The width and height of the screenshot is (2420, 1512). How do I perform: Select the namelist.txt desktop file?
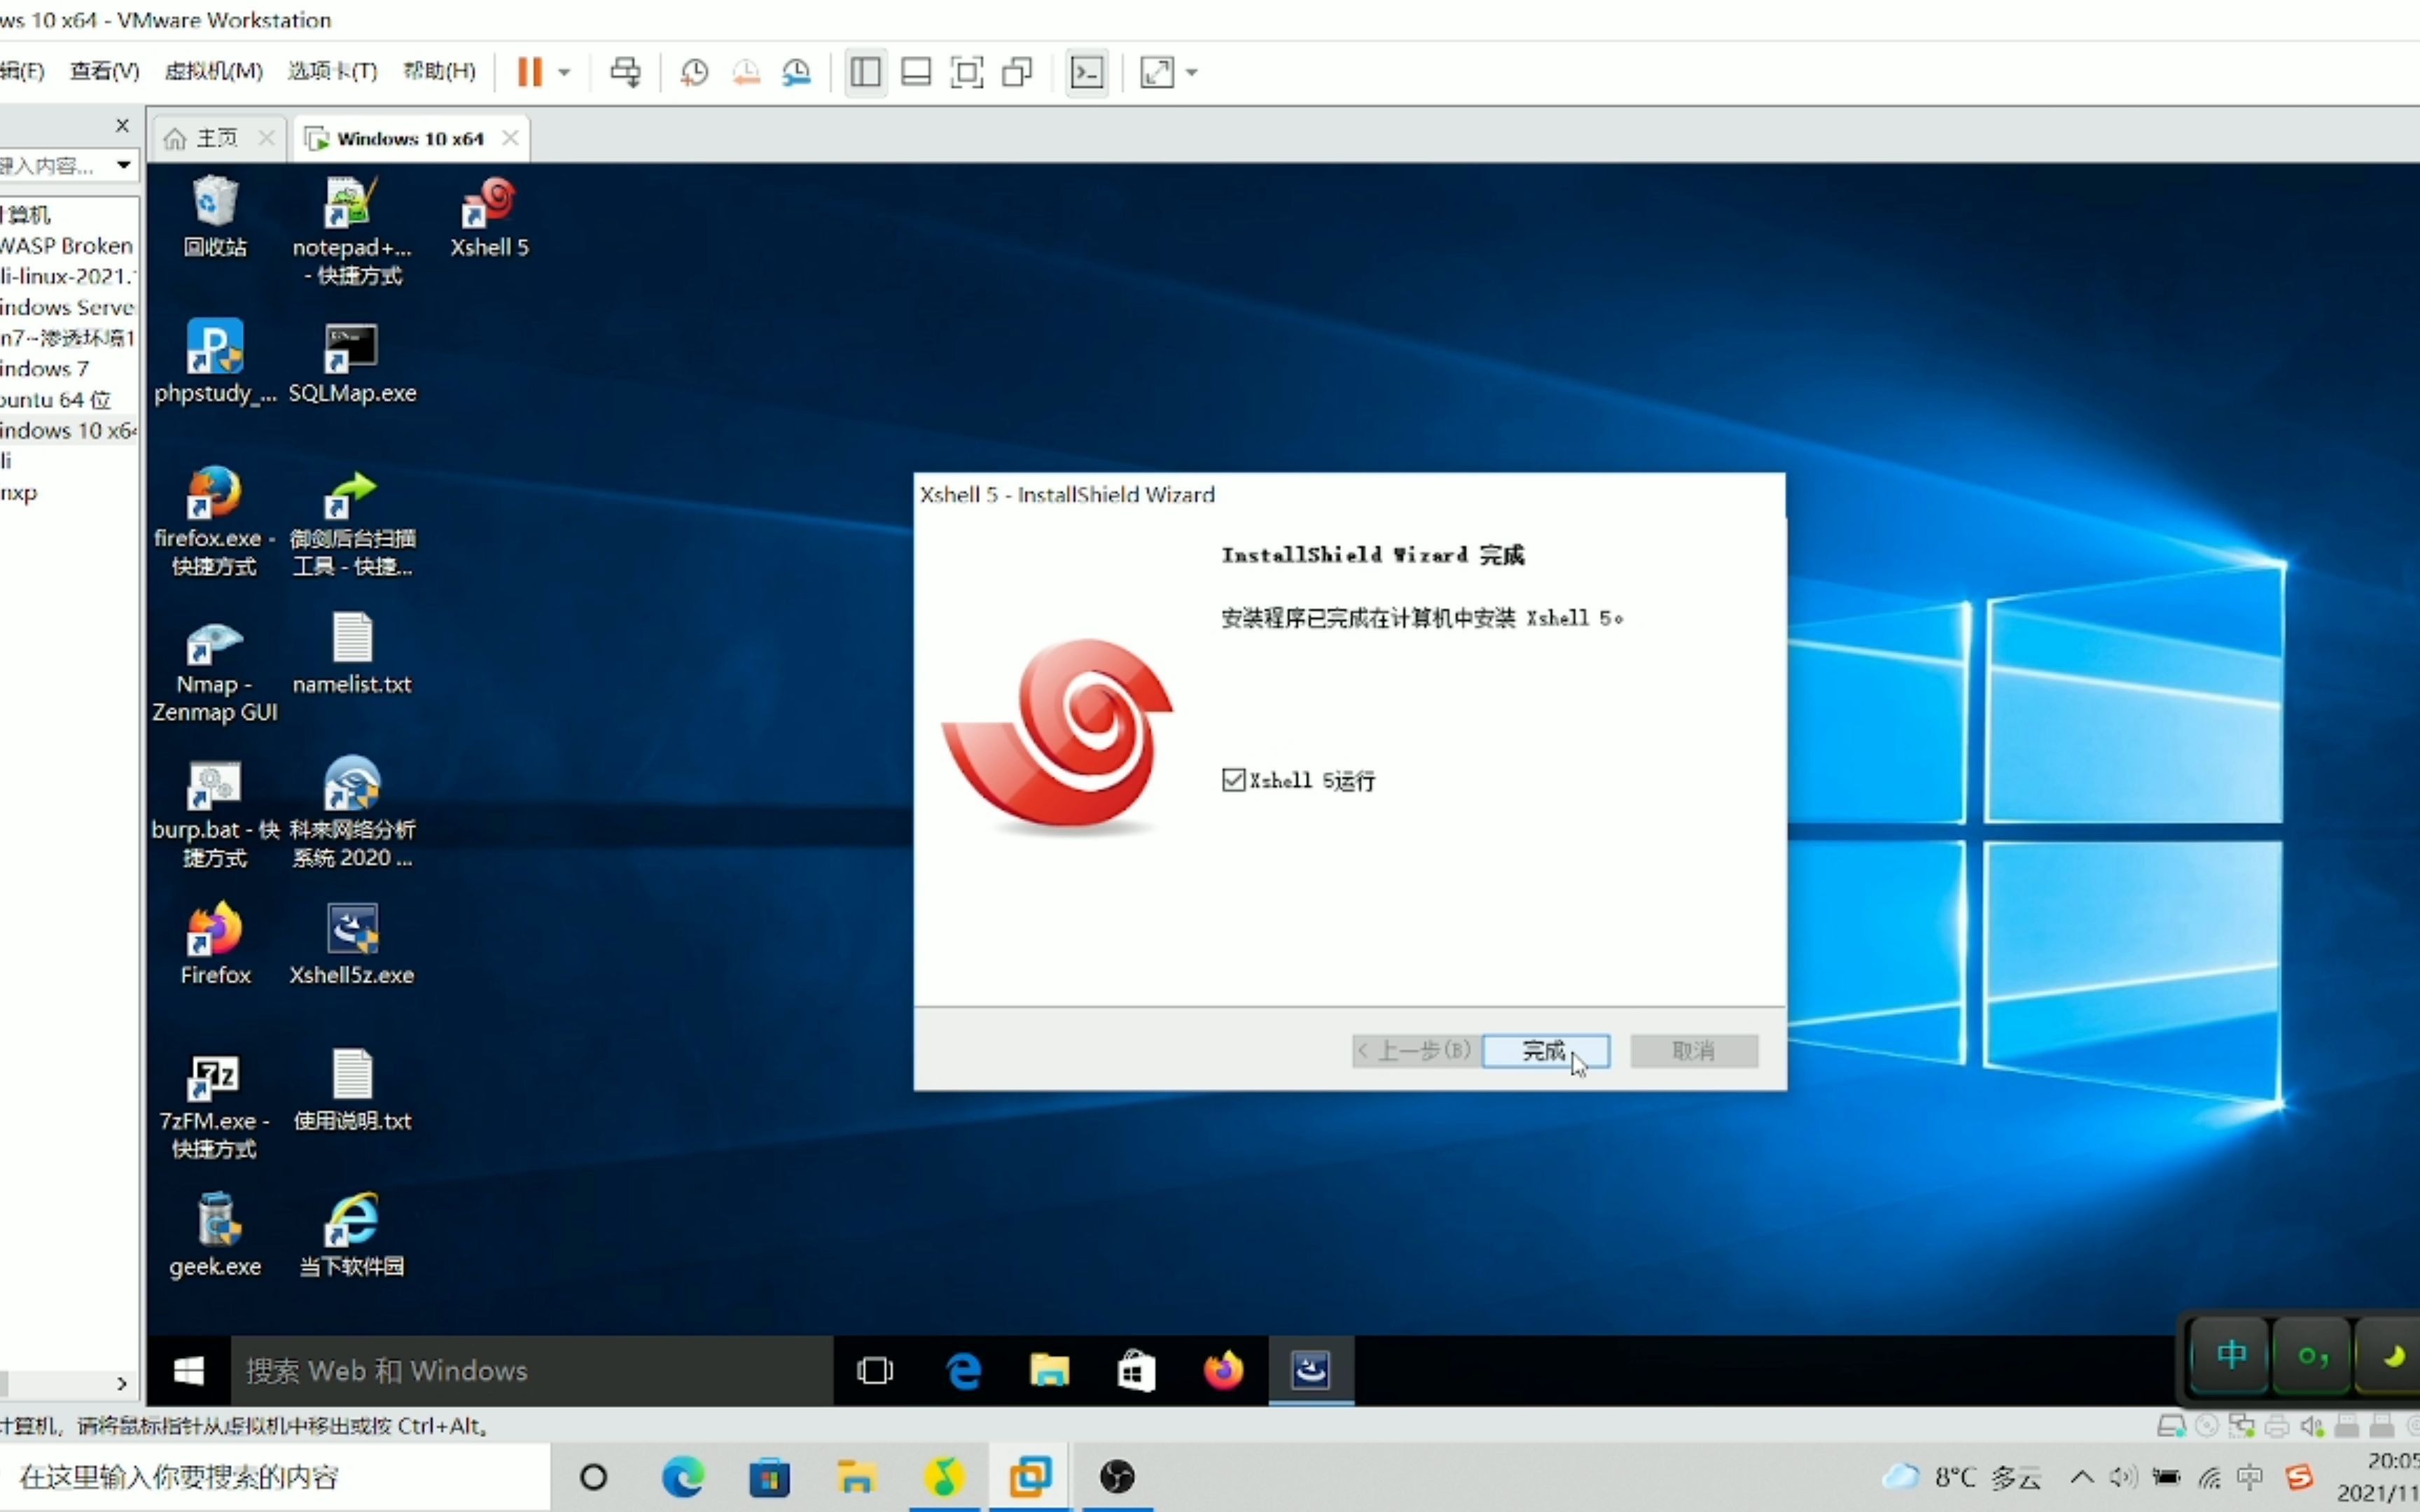tap(351, 654)
